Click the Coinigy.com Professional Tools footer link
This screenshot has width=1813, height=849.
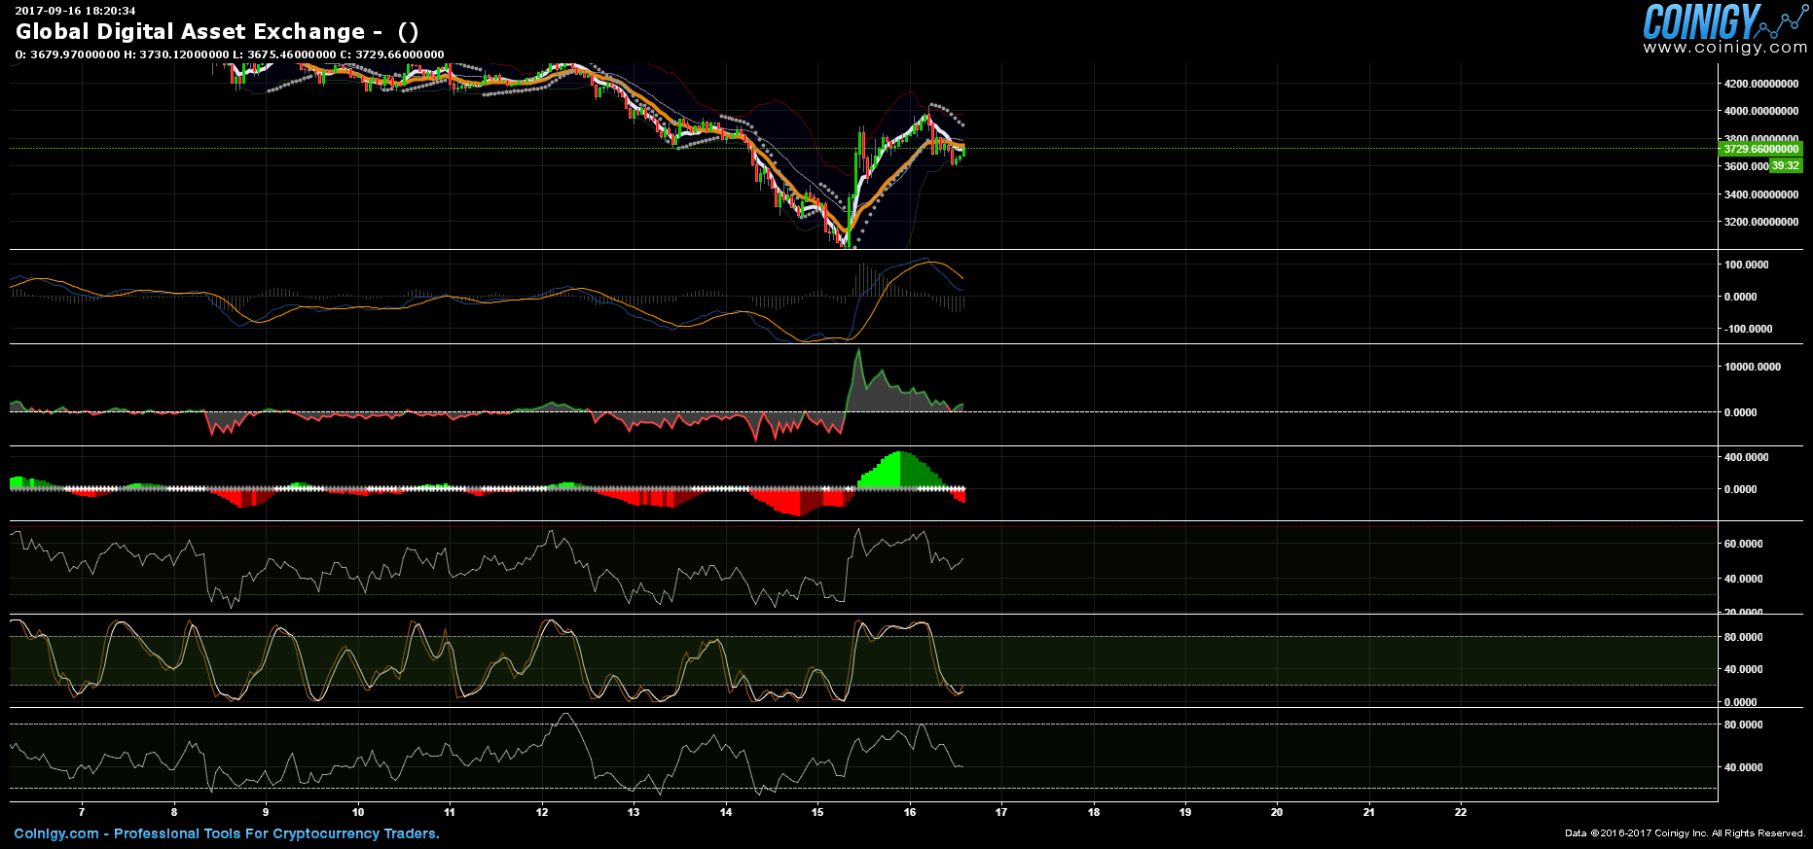[x=227, y=833]
